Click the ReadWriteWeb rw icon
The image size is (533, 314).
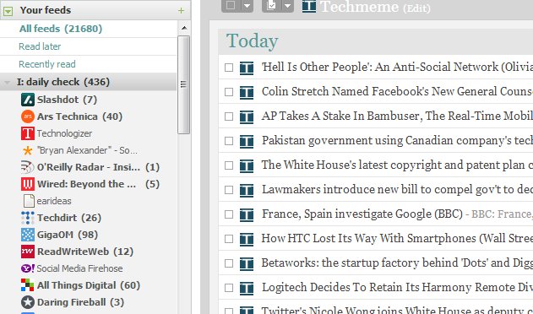(x=28, y=252)
